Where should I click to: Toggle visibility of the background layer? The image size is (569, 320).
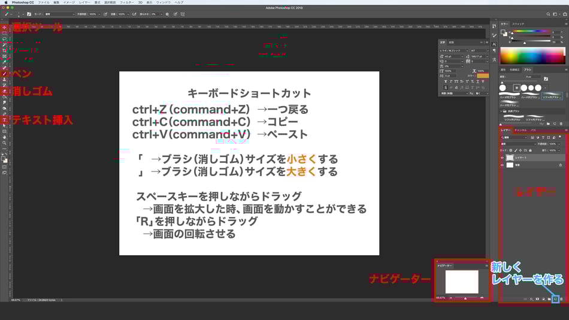point(503,165)
